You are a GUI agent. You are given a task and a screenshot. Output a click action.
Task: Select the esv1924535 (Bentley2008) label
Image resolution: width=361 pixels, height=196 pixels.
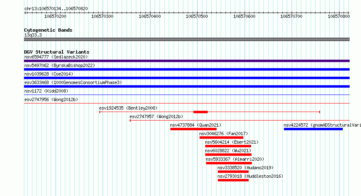coord(128,108)
